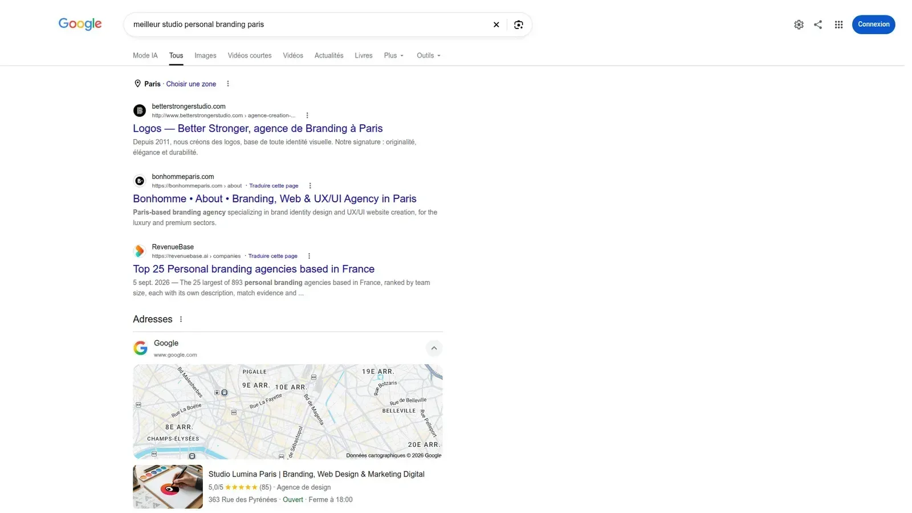
Task: Click the Google G logo in Adresses panel
Action: pyautogui.click(x=140, y=348)
